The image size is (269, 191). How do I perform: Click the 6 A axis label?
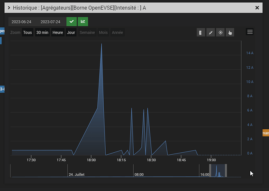pos(250,110)
